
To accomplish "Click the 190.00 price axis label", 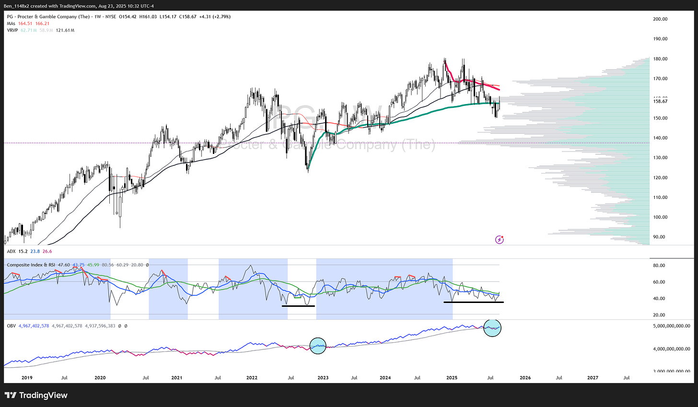I will [660, 39].
